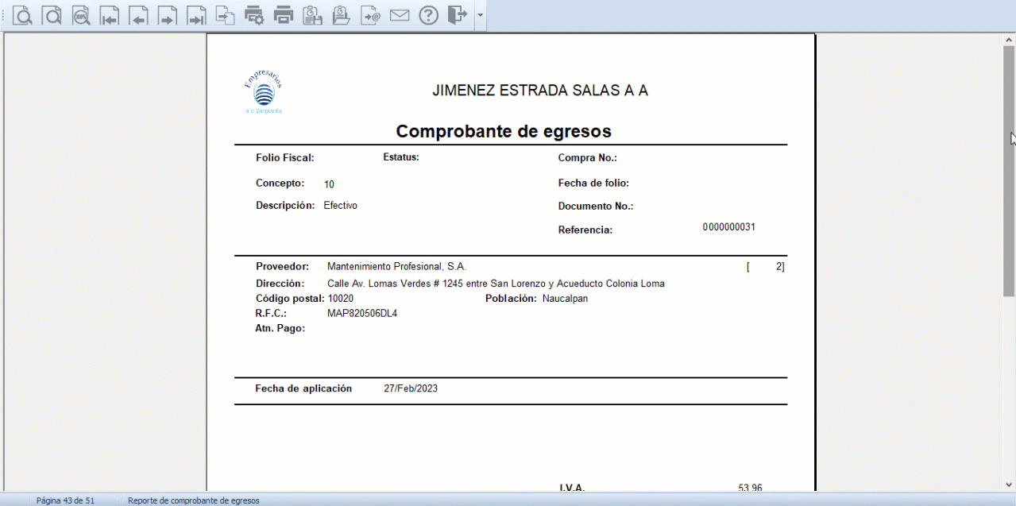Click the Comprobante de egresos title

point(503,131)
